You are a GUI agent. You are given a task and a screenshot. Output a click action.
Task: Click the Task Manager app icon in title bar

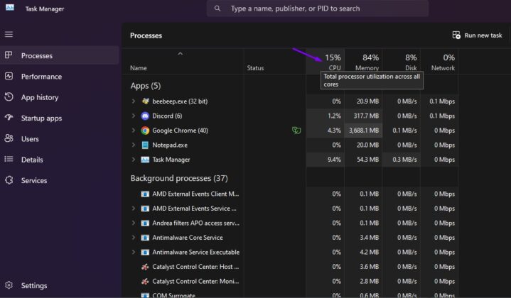[10, 8]
